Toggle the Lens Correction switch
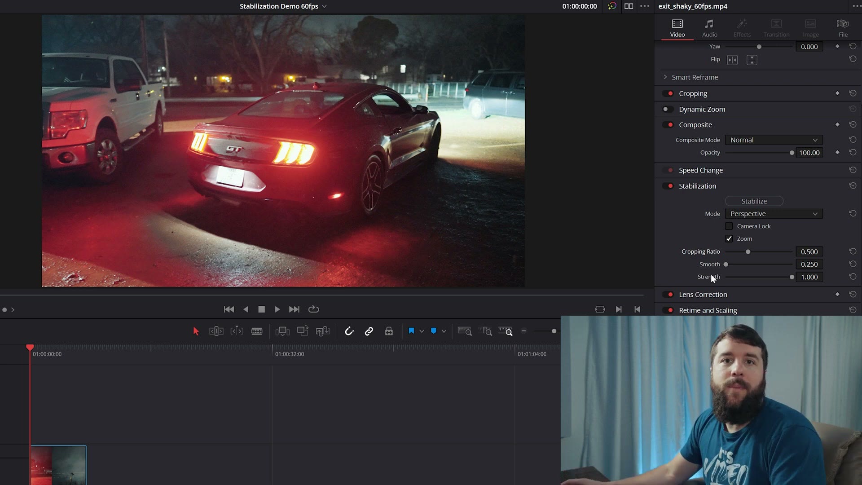Screen dimensions: 862x485 pyautogui.click(x=668, y=295)
